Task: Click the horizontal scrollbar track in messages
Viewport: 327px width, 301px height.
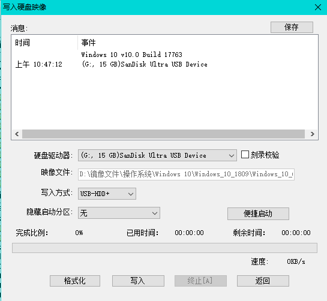Action: tap(163, 134)
